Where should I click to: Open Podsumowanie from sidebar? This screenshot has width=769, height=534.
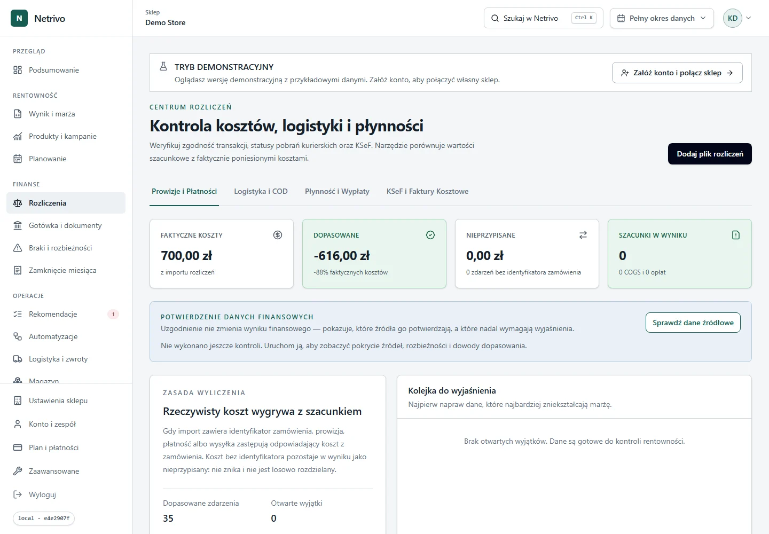pyautogui.click(x=66, y=70)
